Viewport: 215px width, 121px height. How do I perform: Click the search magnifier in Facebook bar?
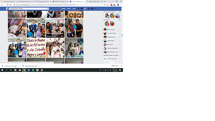click(47, 8)
